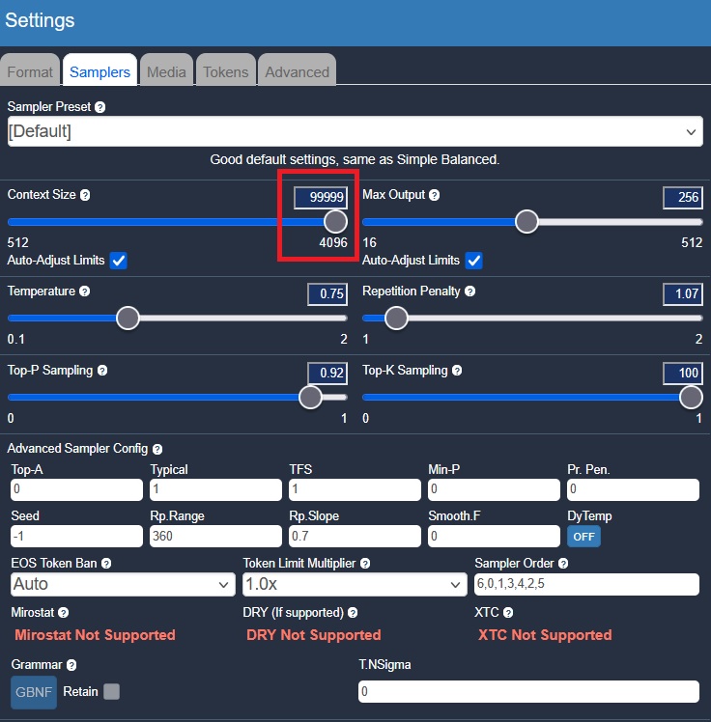711x722 pixels.
Task: Open the Sampler Preset dropdown
Action: click(355, 131)
